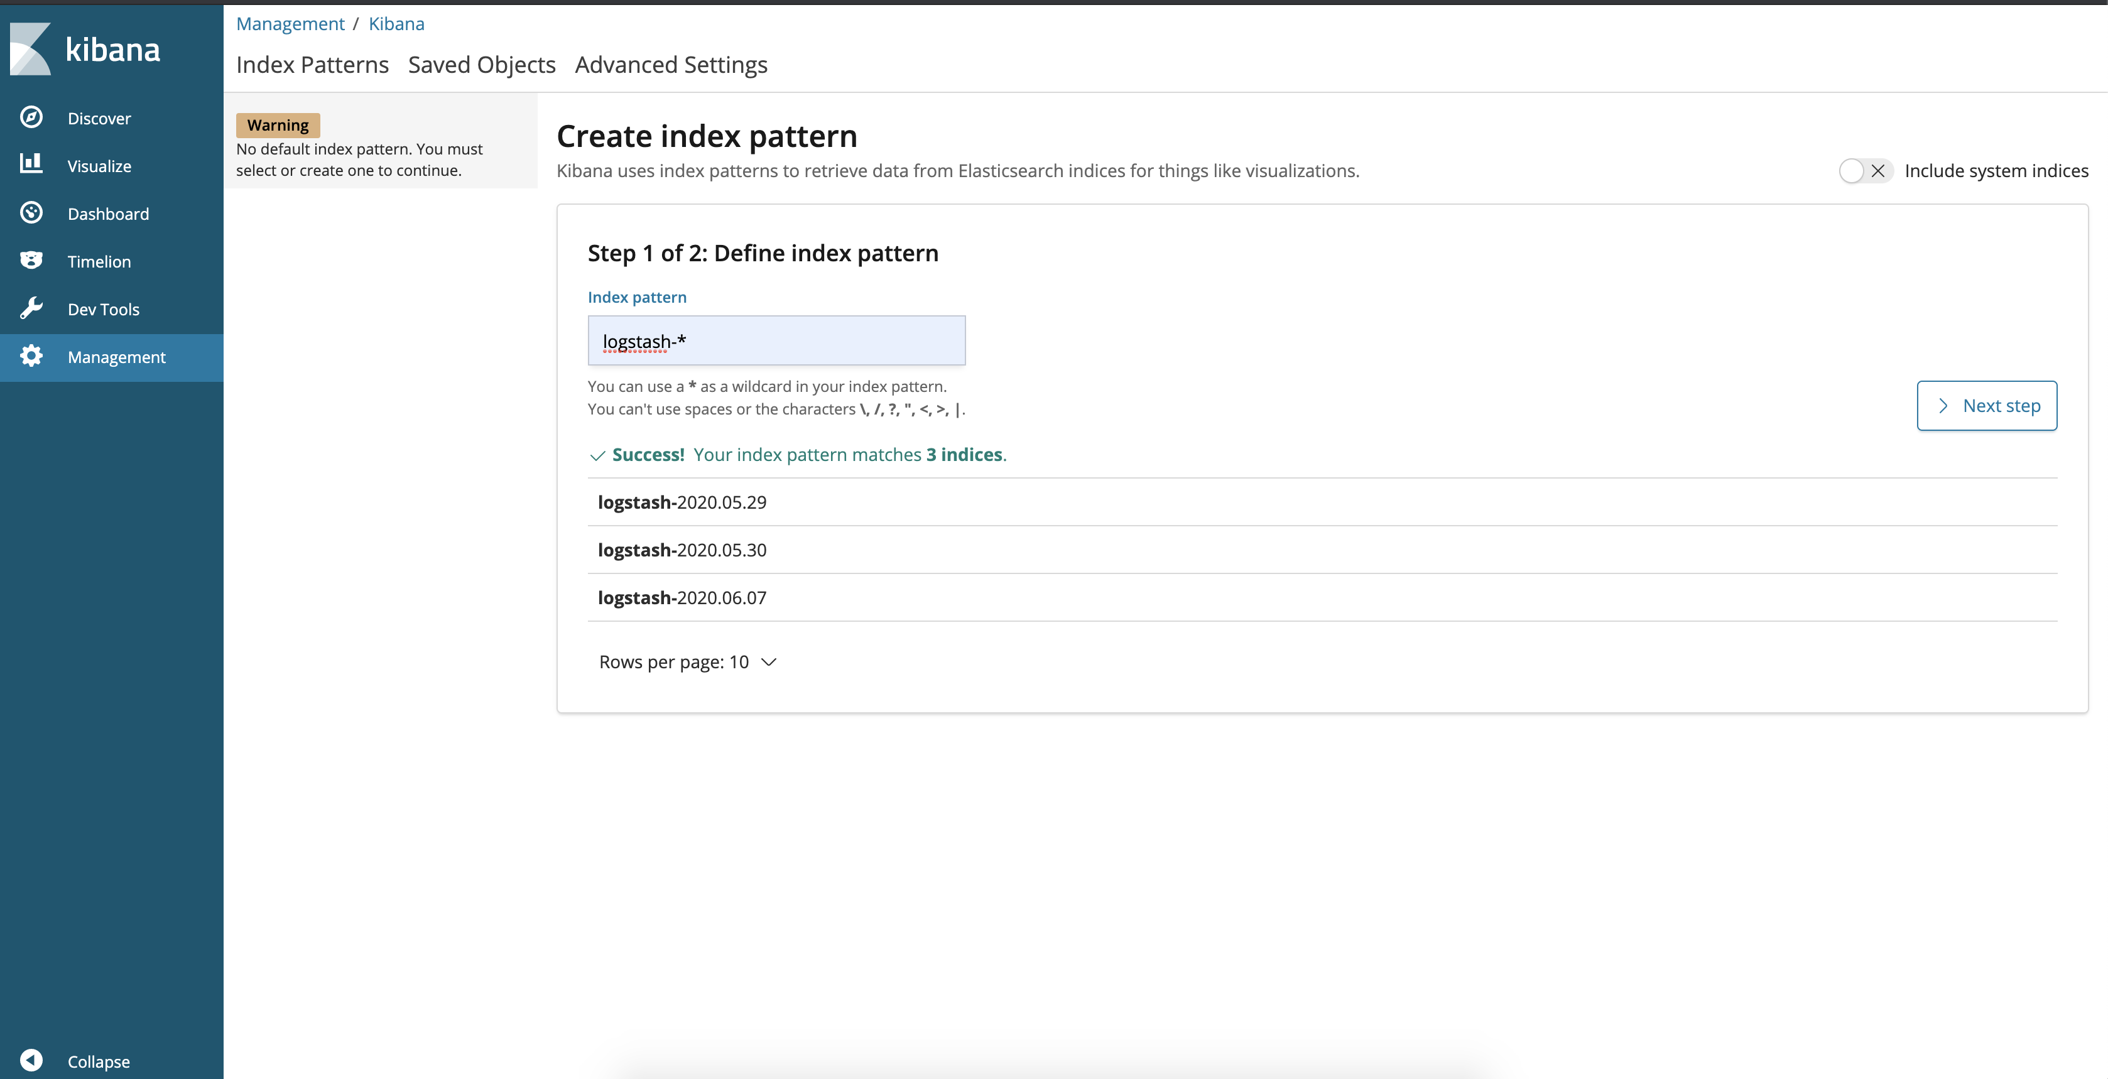The height and width of the screenshot is (1079, 2108).
Task: Focus the Index pattern input field
Action: coord(776,341)
